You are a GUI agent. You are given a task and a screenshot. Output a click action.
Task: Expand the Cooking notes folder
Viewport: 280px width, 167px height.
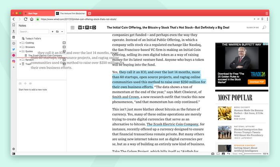pyautogui.click(x=20, y=42)
